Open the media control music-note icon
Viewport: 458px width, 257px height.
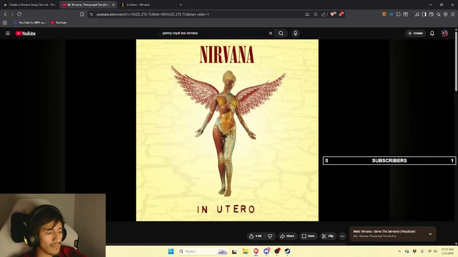coord(417,14)
